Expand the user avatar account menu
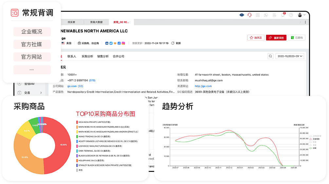This screenshot has width=329, height=184. click(x=301, y=15)
